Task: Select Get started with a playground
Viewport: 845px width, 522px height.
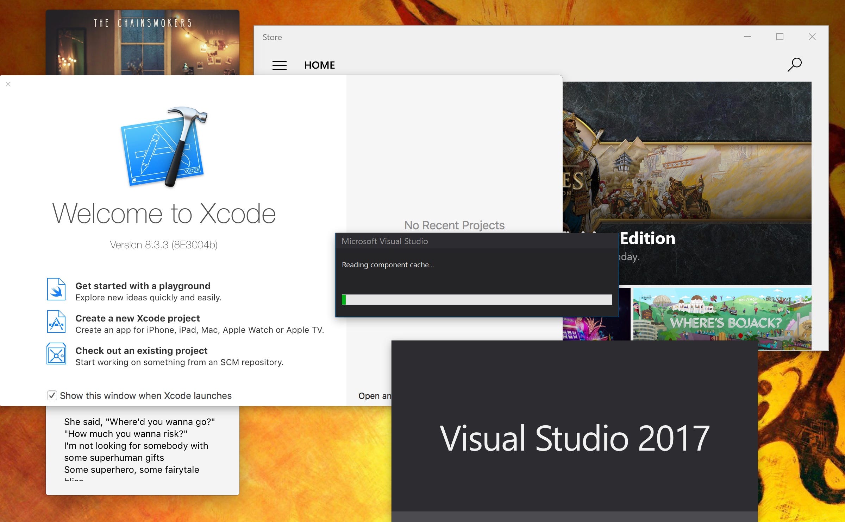Action: tap(143, 286)
